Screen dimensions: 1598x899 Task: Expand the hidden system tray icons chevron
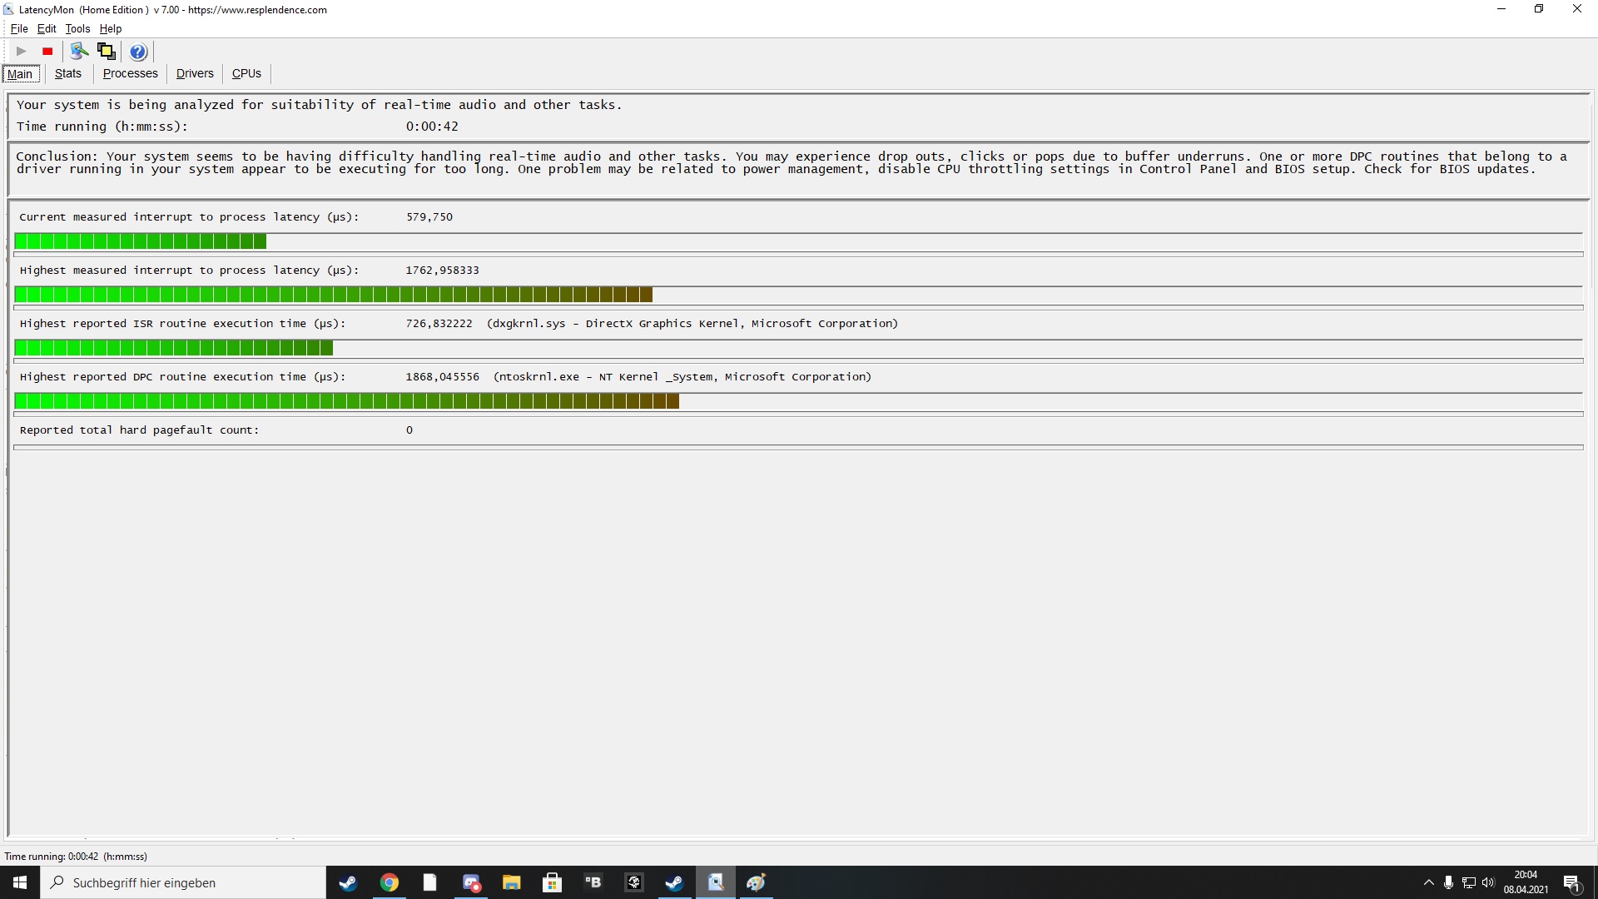1428,882
